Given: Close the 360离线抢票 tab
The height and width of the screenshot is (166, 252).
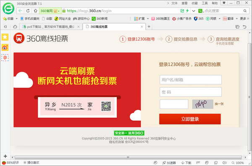Looking at the screenshot, I should pos(142,27).
